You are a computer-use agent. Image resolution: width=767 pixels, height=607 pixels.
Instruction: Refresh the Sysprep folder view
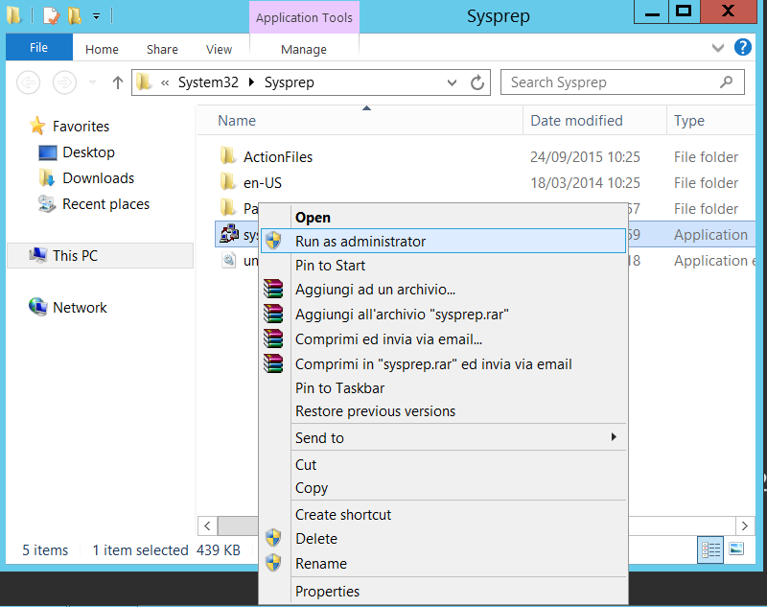[x=477, y=82]
